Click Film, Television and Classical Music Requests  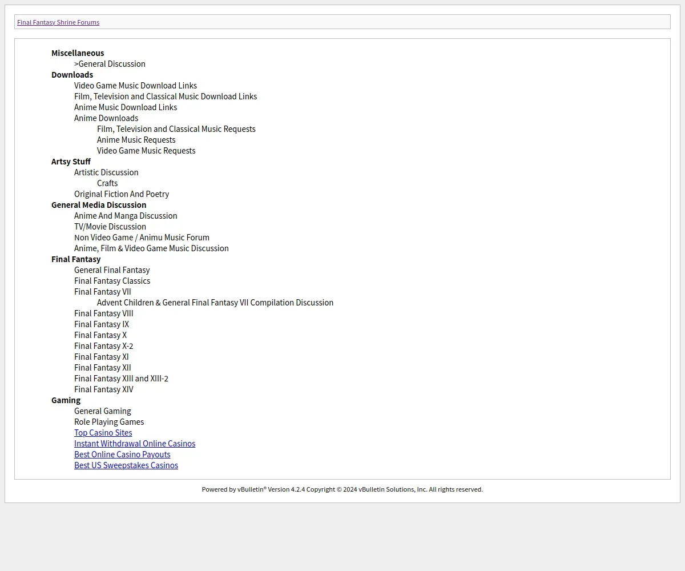click(x=176, y=129)
